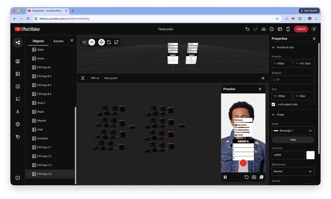Click the Main graph breadcrumb
This screenshot has height=199, width=331.
tap(111, 78)
